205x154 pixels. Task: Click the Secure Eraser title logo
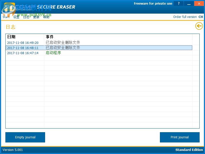(x=56, y=7)
